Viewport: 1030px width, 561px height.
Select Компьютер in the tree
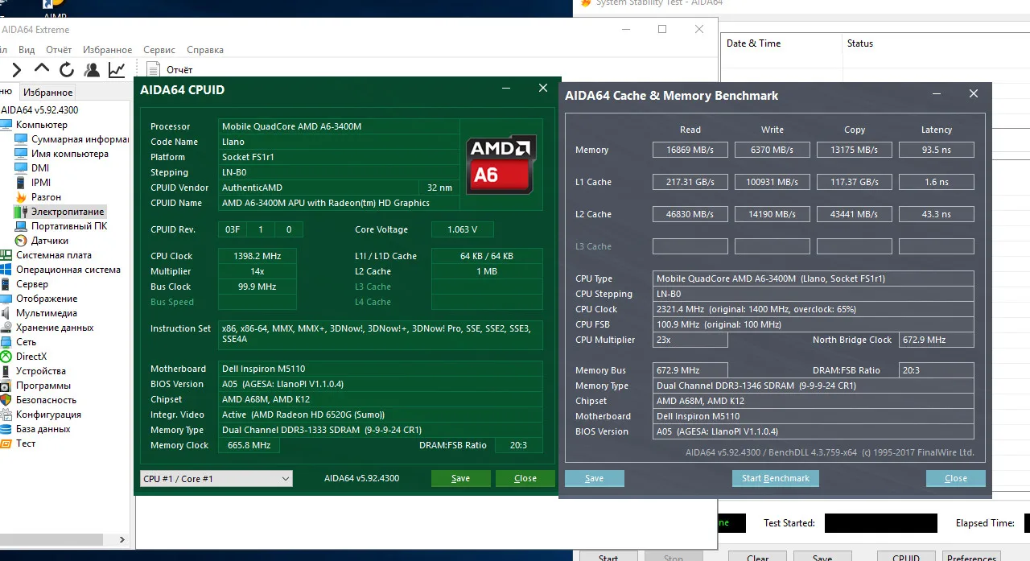click(x=42, y=125)
